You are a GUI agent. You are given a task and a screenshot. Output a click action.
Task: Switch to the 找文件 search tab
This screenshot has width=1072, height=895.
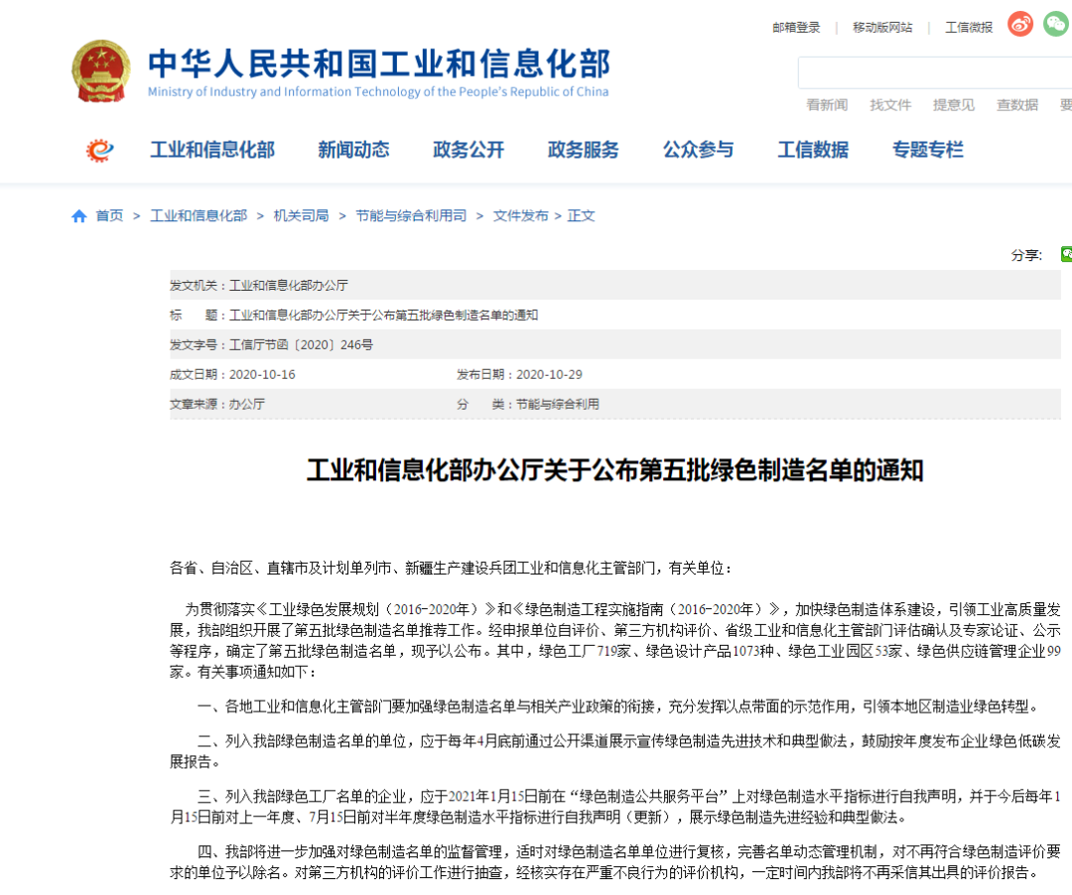pyautogui.click(x=890, y=105)
